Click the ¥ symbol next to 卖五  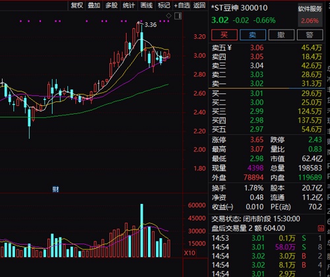click(229, 47)
